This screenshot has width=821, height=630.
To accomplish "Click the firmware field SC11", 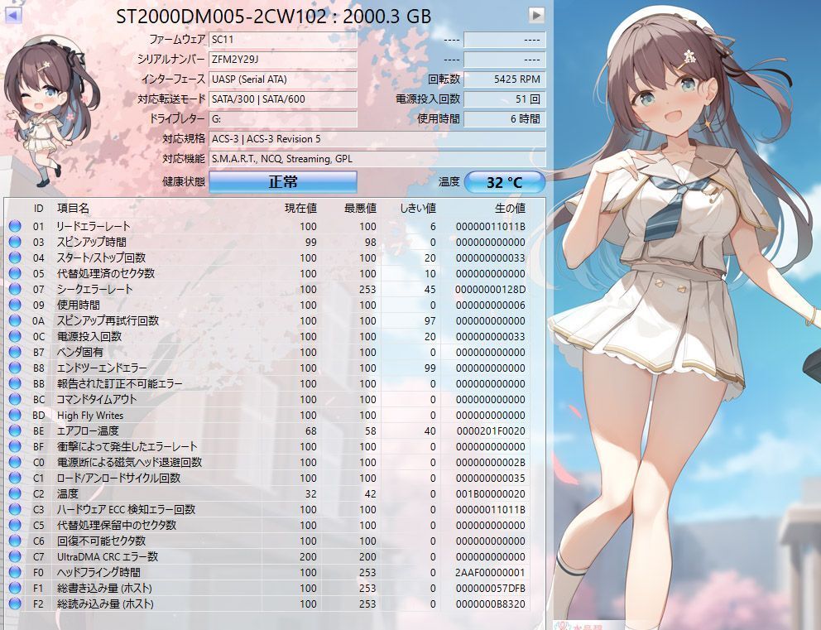I will coord(283,40).
